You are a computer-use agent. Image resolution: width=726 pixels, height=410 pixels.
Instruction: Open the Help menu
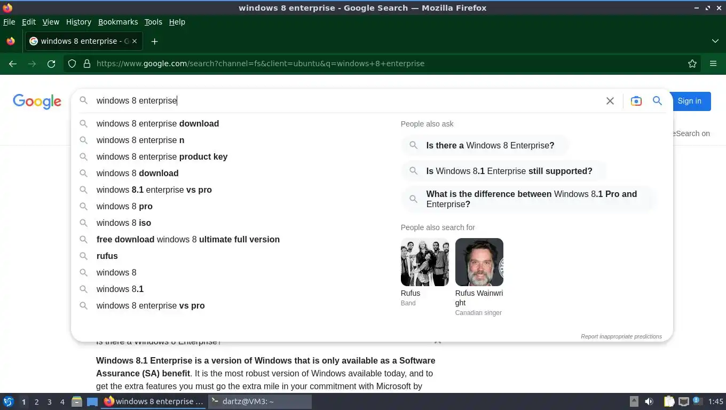coord(177,22)
